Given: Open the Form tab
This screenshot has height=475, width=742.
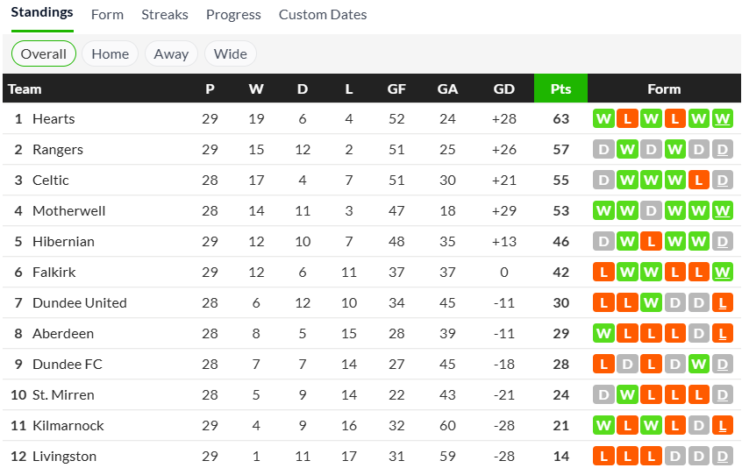Looking at the screenshot, I should coord(107,15).
